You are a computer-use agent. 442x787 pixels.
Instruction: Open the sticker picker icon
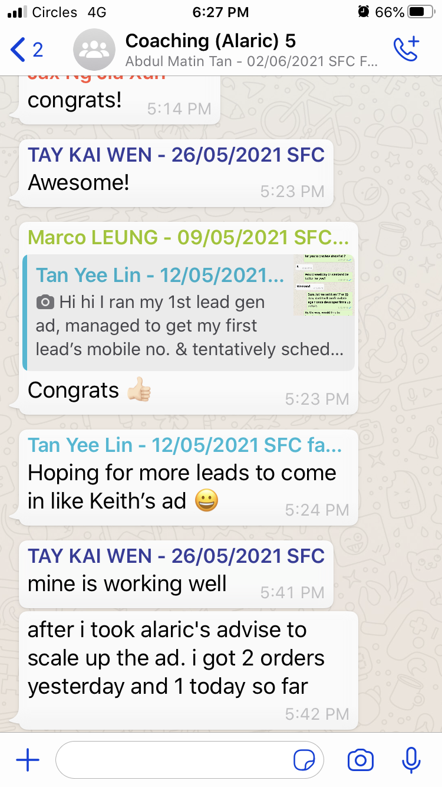304,760
